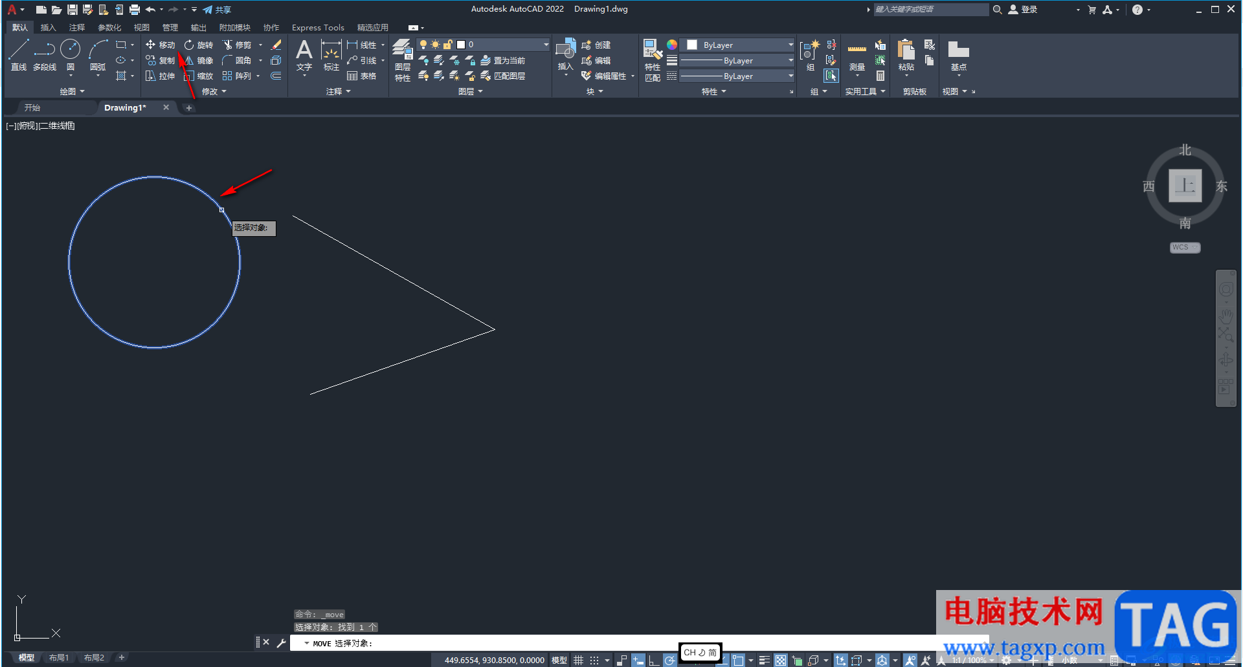Select the Arc (圆弧) tool

click(98, 54)
